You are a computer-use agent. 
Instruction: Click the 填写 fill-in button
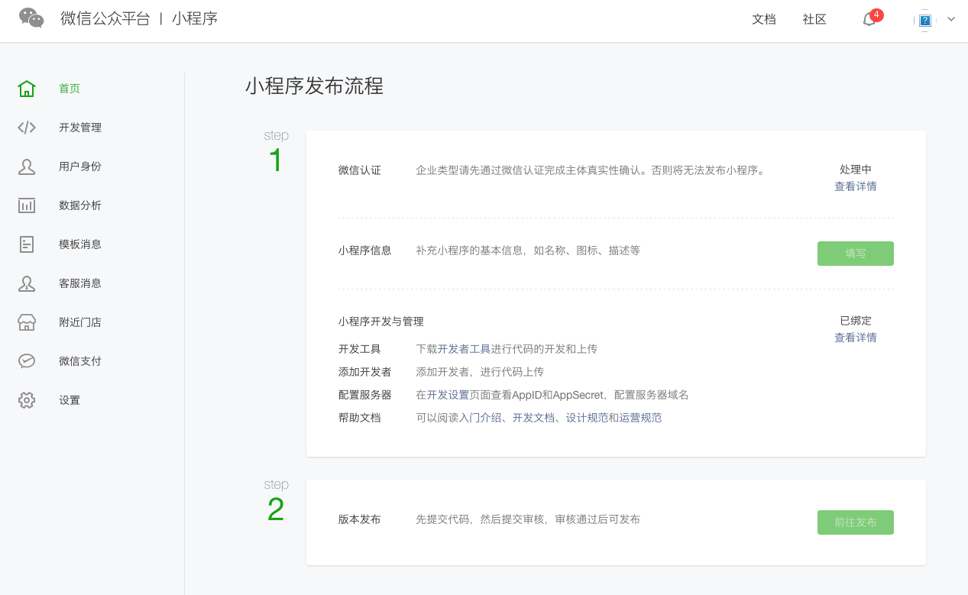coord(855,253)
